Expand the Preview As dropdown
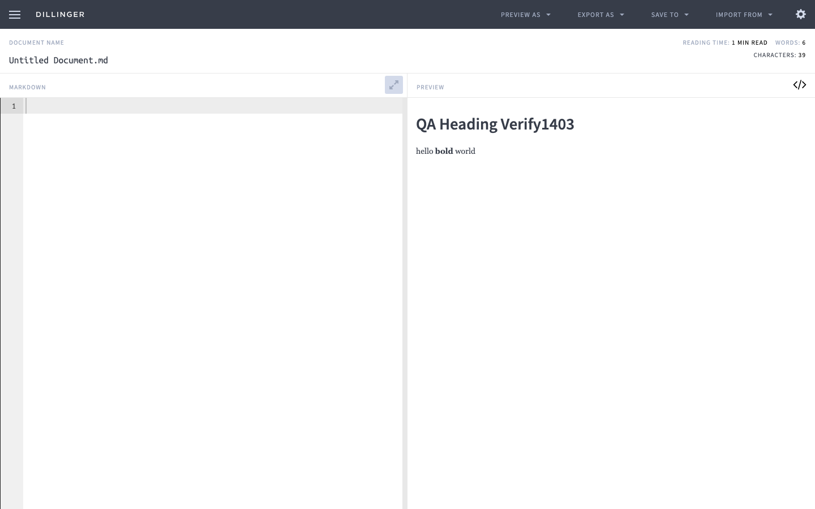 (525, 15)
